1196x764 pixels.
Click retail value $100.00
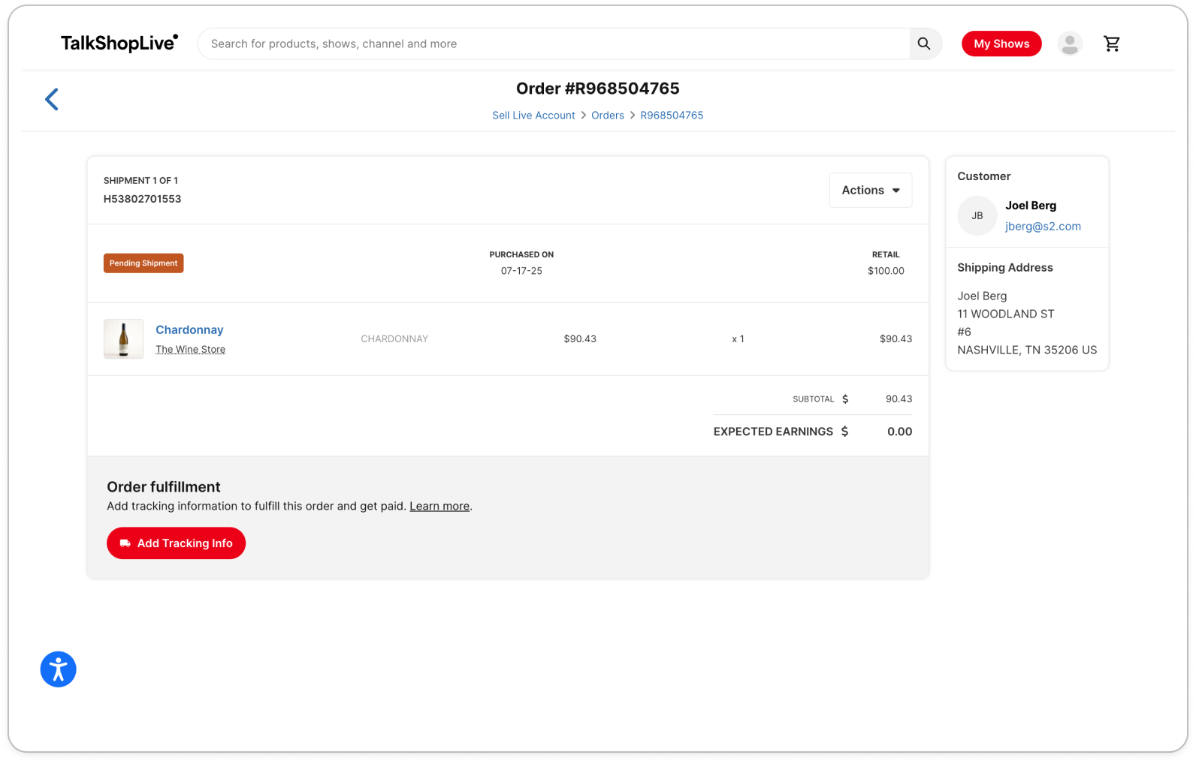click(x=886, y=271)
